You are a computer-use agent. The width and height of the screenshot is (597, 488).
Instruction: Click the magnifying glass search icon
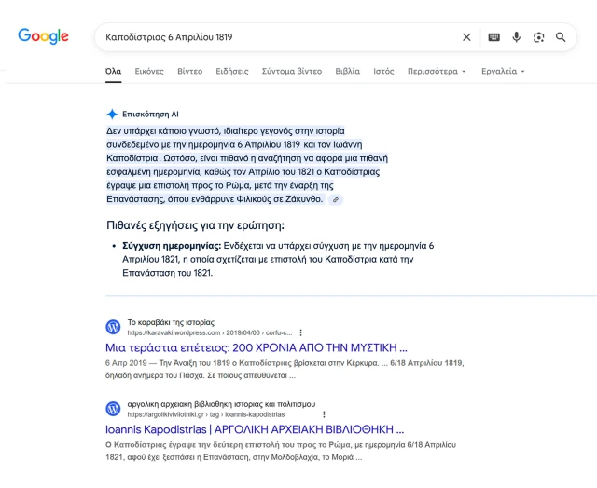[x=561, y=37]
